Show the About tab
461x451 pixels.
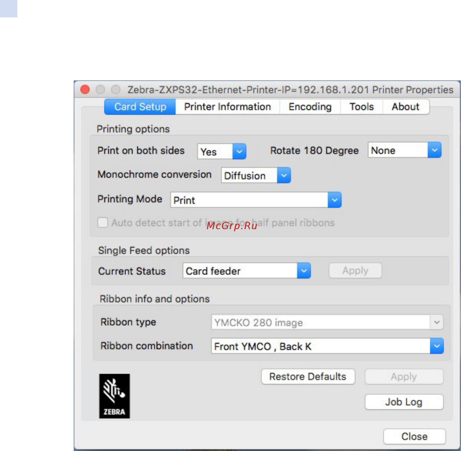pos(406,107)
